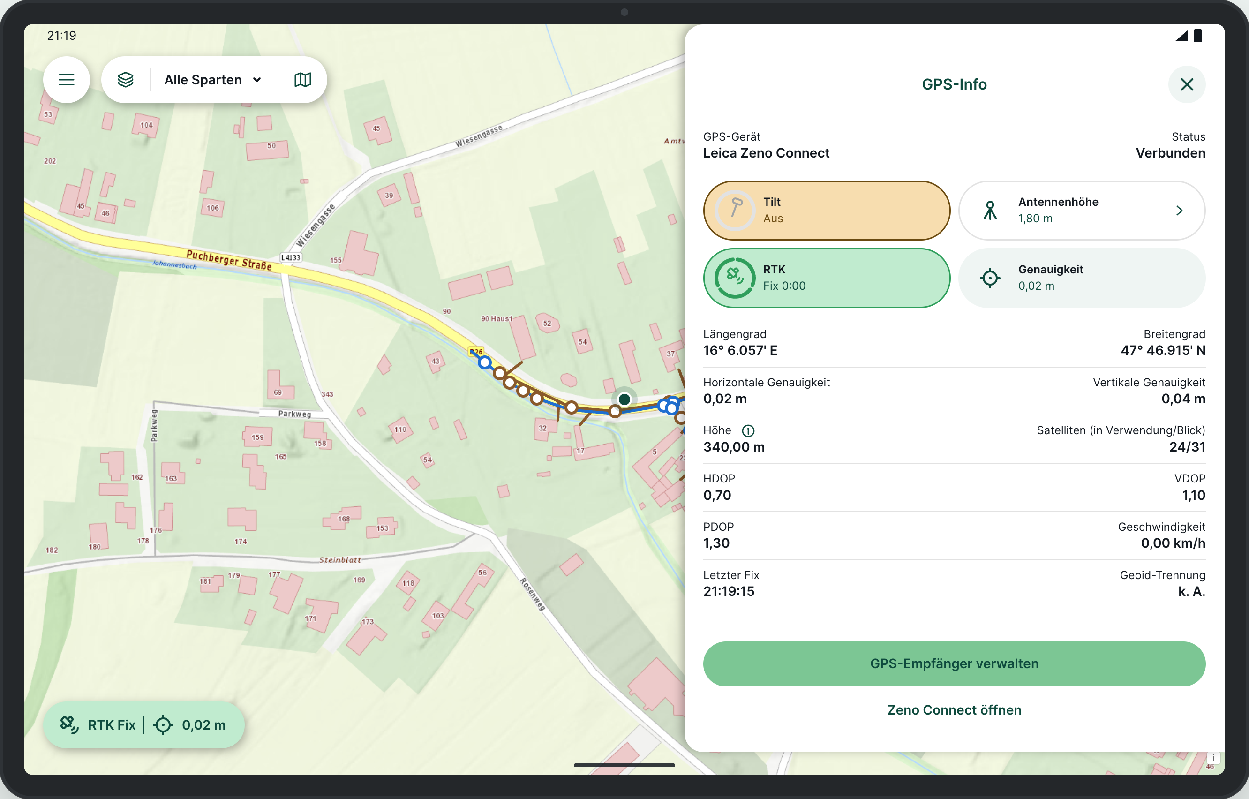The height and width of the screenshot is (799, 1249).
Task: Open the folded map basemap icon
Action: click(302, 80)
